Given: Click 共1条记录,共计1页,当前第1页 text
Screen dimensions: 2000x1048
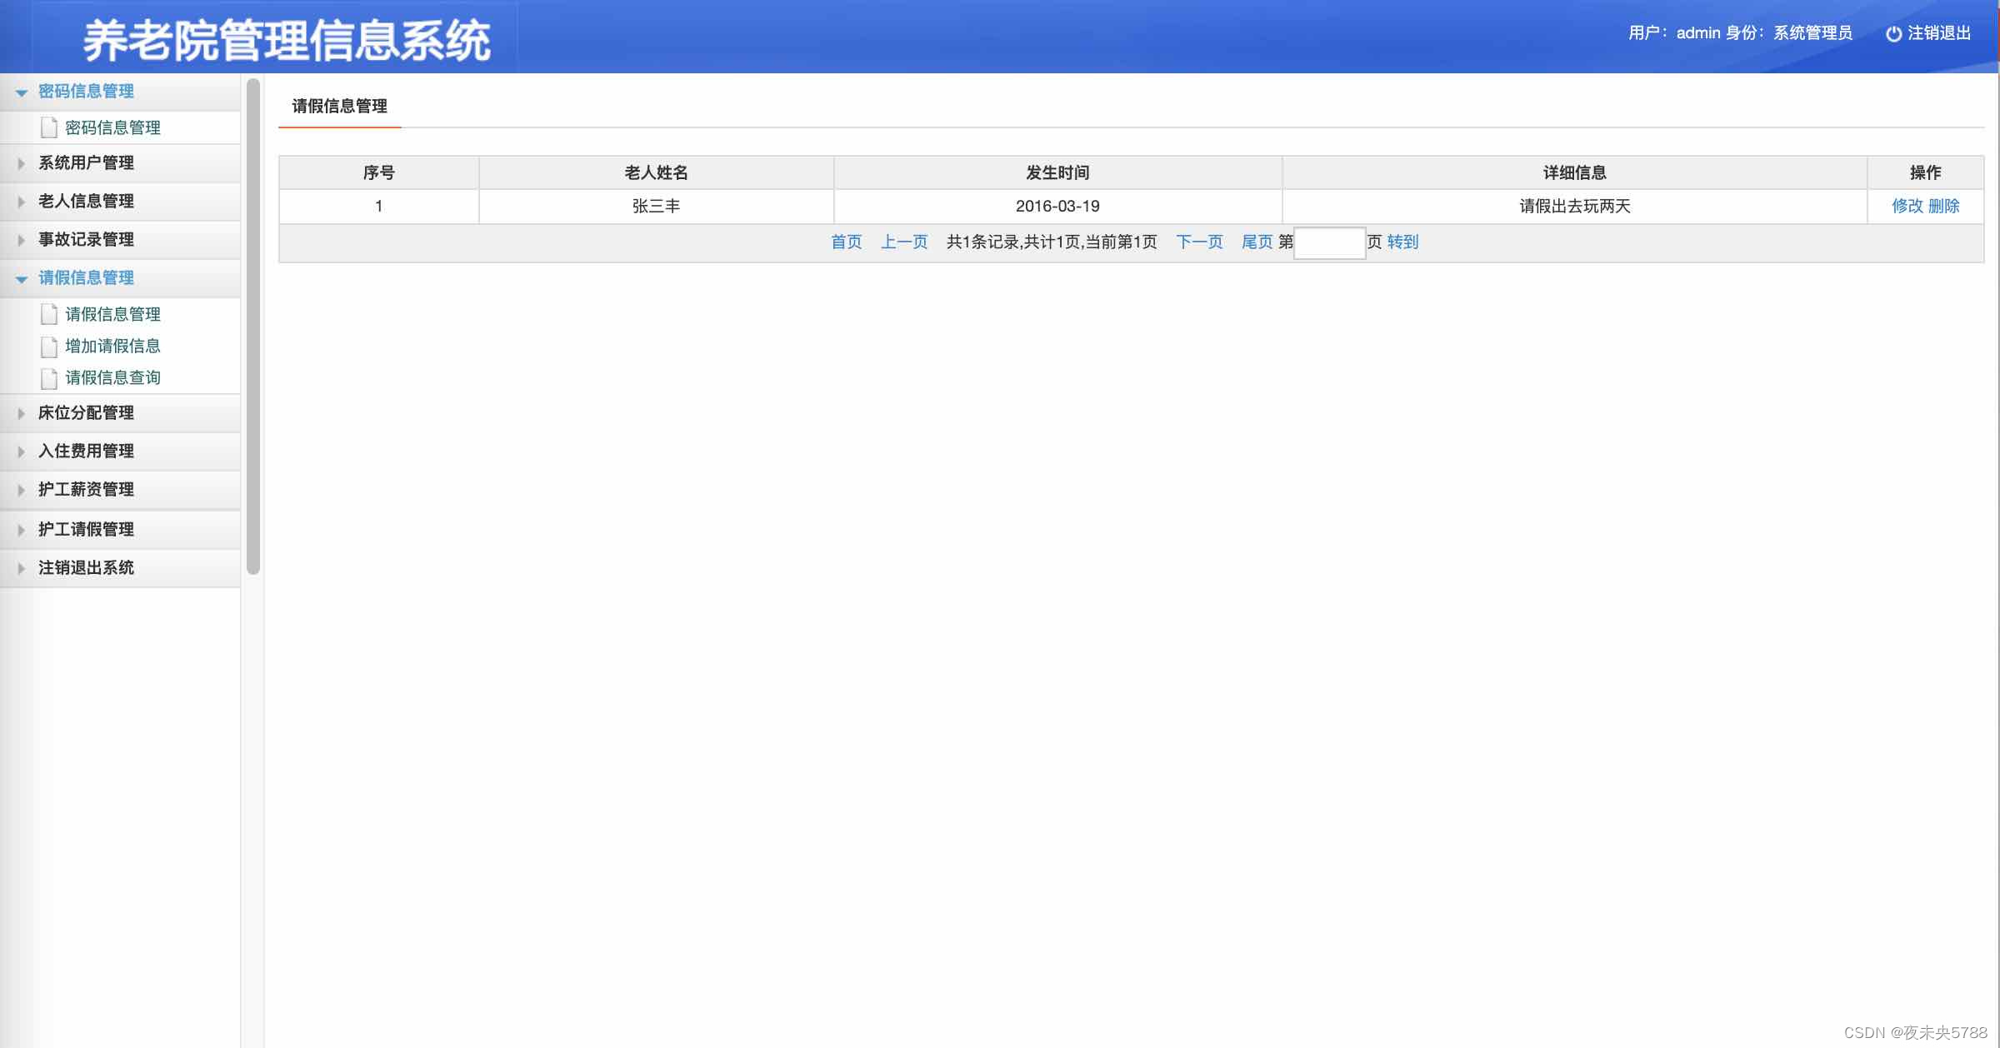Looking at the screenshot, I should click(x=1052, y=242).
